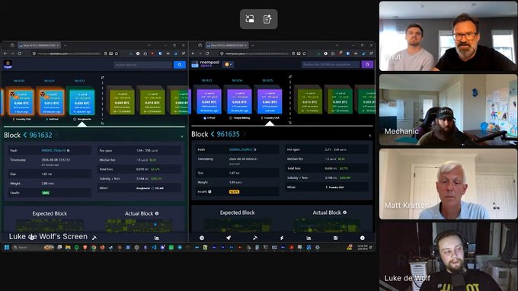Click block hash link in Block 961632 details
Screen dimensions: 518x291
[x=53, y=151]
